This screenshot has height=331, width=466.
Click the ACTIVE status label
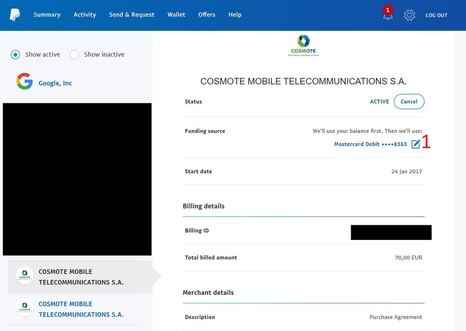click(379, 102)
